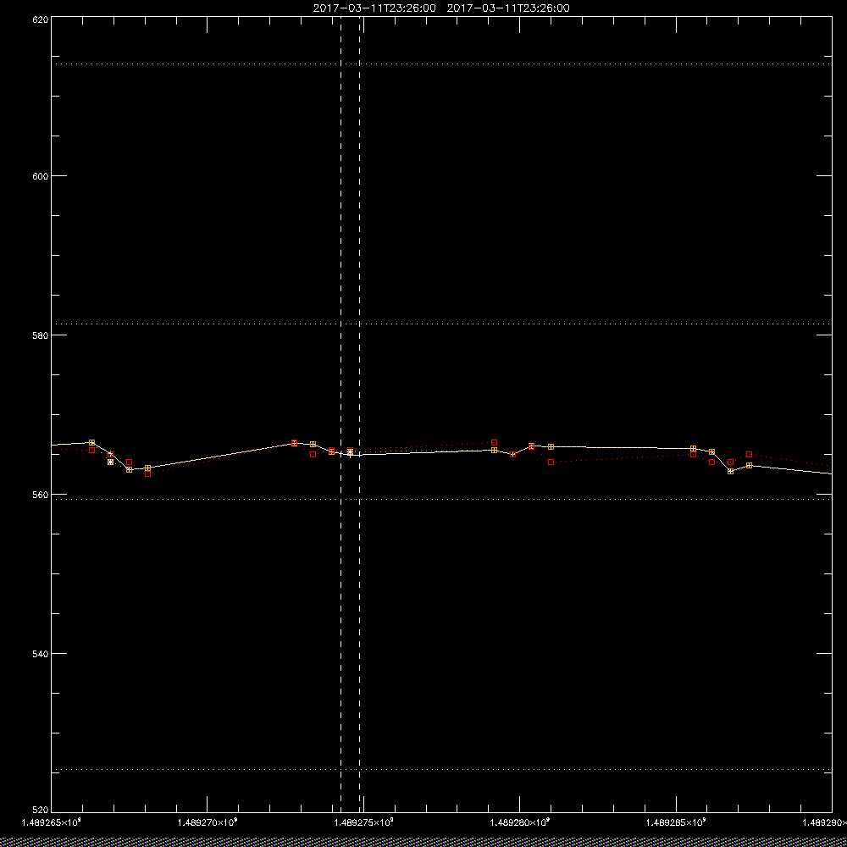Click the rightmost orange square data marker
The height and width of the screenshot is (847, 847).
click(750, 465)
